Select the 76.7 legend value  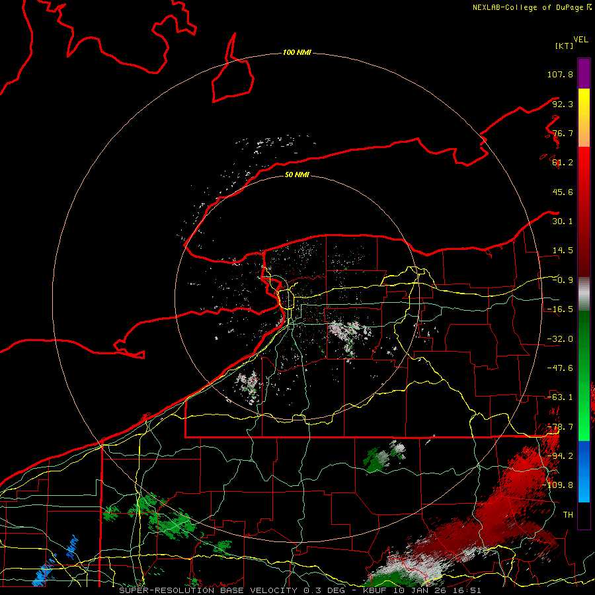pos(563,133)
